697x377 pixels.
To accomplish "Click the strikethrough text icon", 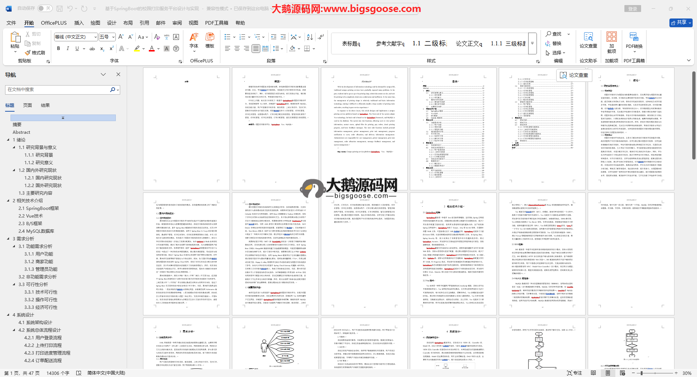I will (x=92, y=49).
